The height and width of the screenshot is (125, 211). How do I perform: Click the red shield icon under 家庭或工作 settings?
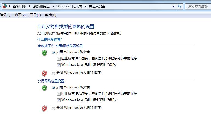tap(44, 73)
